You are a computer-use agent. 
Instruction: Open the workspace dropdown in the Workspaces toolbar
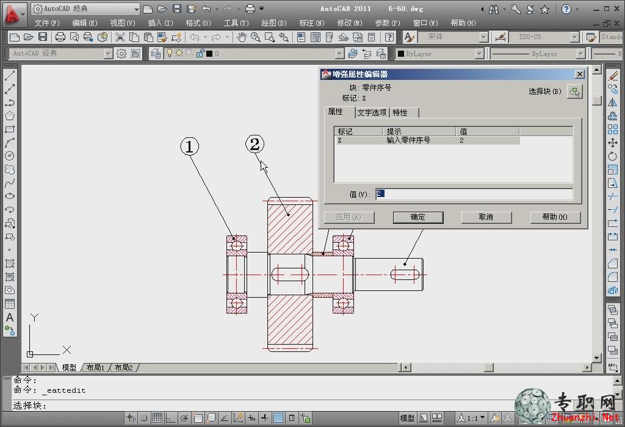108,54
